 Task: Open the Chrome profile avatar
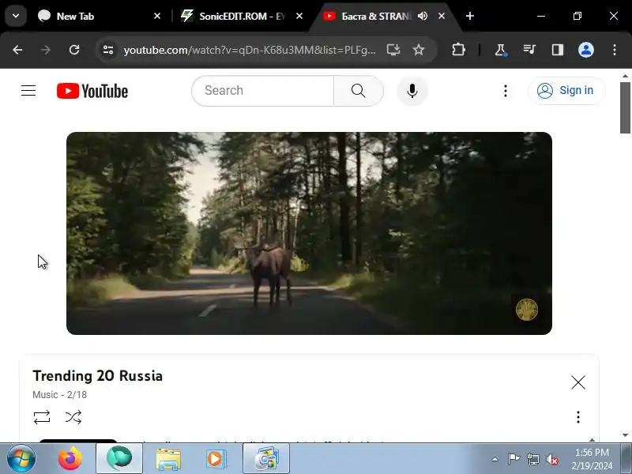click(586, 50)
